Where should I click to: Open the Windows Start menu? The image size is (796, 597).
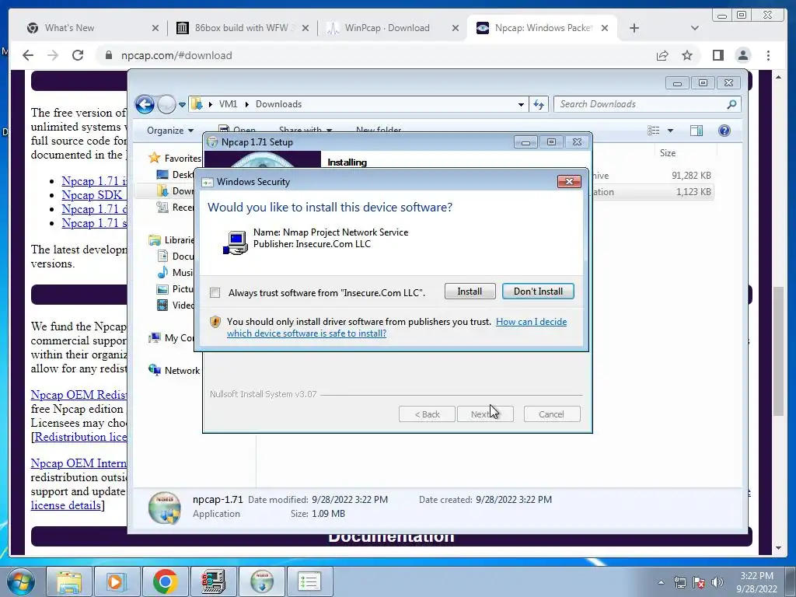pos(21,581)
